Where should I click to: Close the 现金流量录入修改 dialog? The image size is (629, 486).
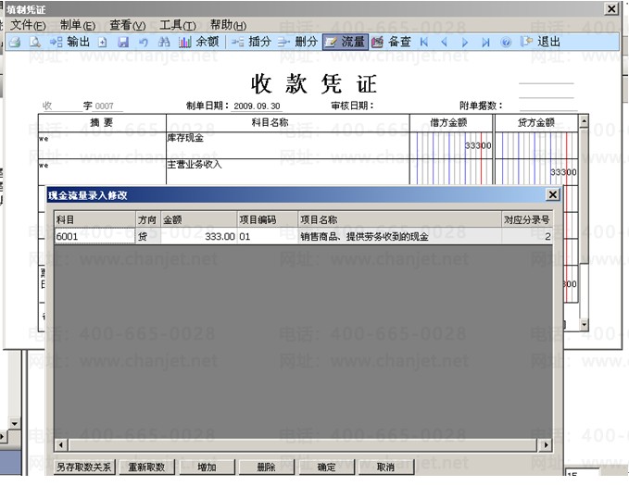click(x=553, y=194)
